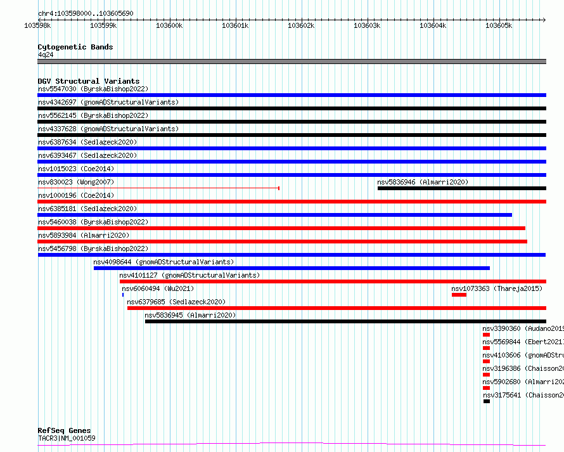
Task: Click the red bar under nsv1000196
Action: click(292, 202)
